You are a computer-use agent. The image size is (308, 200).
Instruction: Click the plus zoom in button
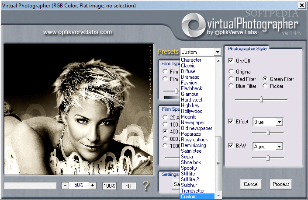pyautogui.click(x=93, y=186)
